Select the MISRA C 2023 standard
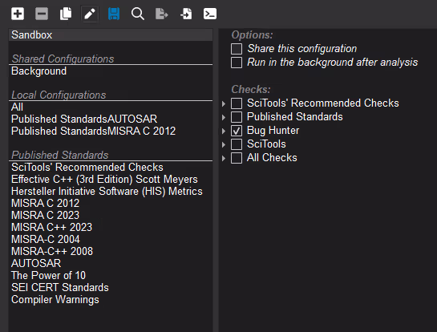This screenshot has height=332, width=437. 111,215
